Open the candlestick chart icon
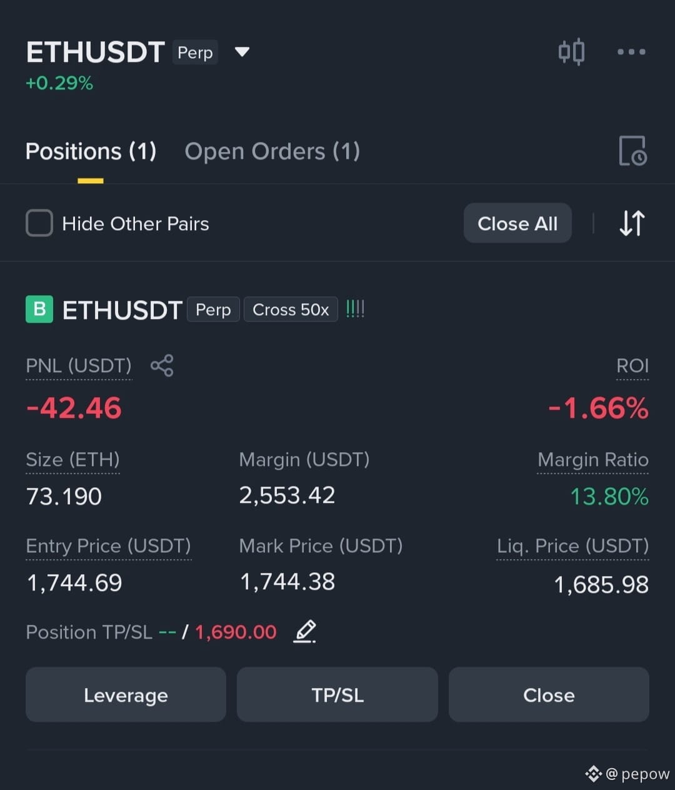This screenshot has height=790, width=675. click(571, 52)
